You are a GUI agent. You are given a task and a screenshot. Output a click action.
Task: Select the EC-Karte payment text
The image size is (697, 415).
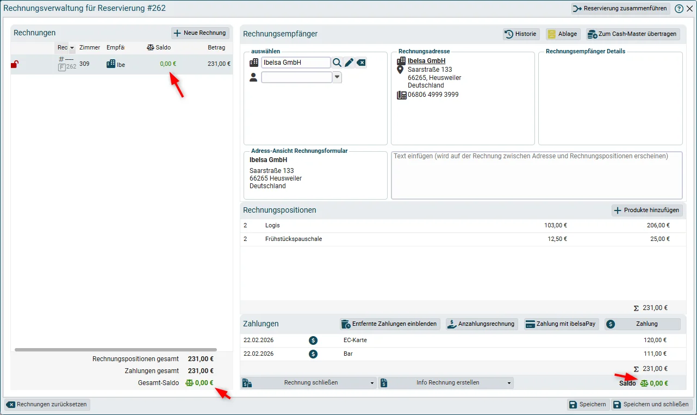click(x=356, y=340)
